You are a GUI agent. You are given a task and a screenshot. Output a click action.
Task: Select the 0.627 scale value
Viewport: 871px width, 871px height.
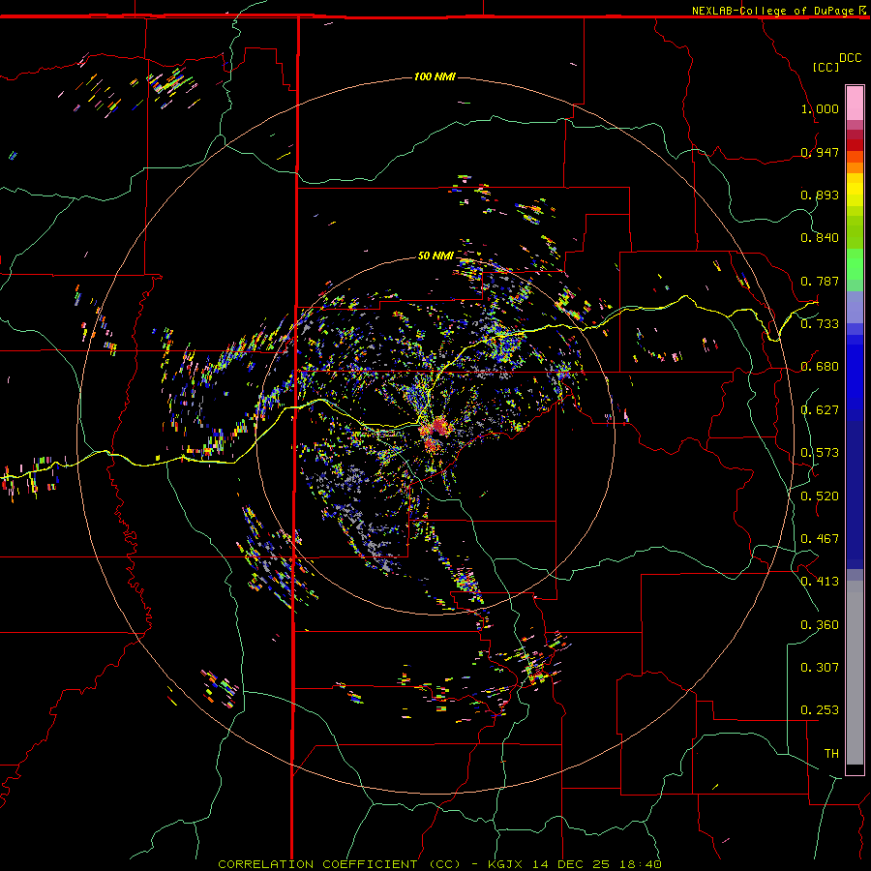[820, 410]
